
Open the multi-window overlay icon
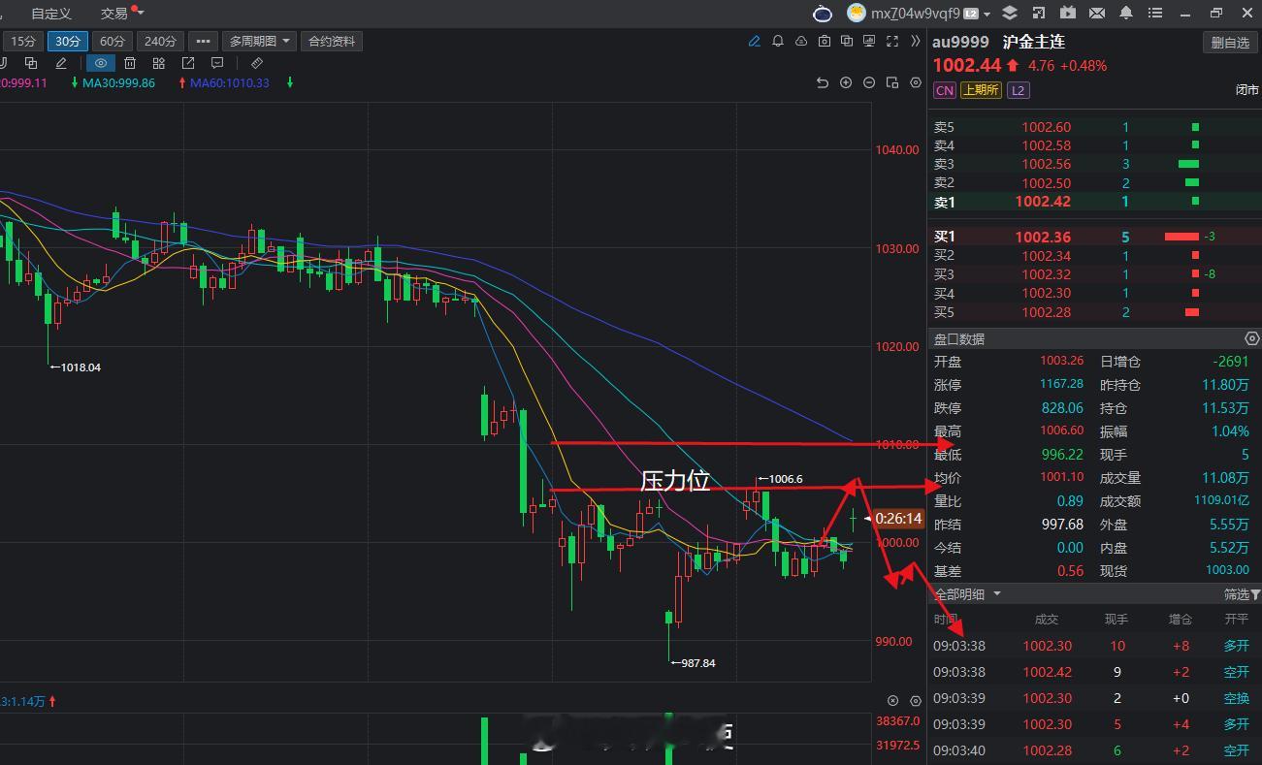pyautogui.click(x=847, y=42)
